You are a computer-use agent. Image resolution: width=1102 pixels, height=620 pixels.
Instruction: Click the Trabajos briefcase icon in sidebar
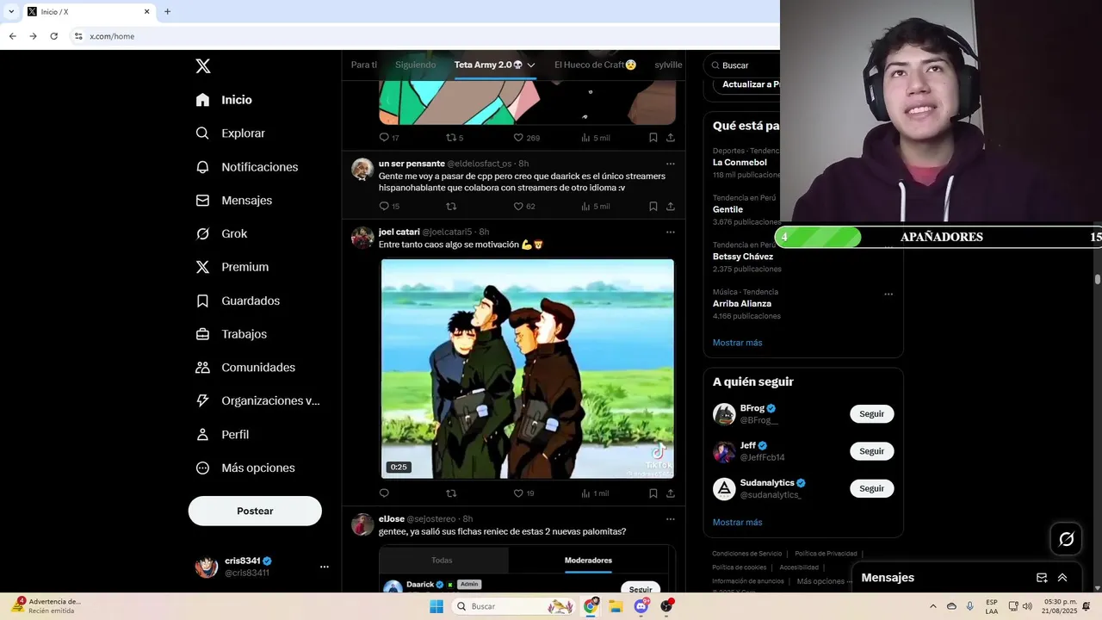pos(202,334)
